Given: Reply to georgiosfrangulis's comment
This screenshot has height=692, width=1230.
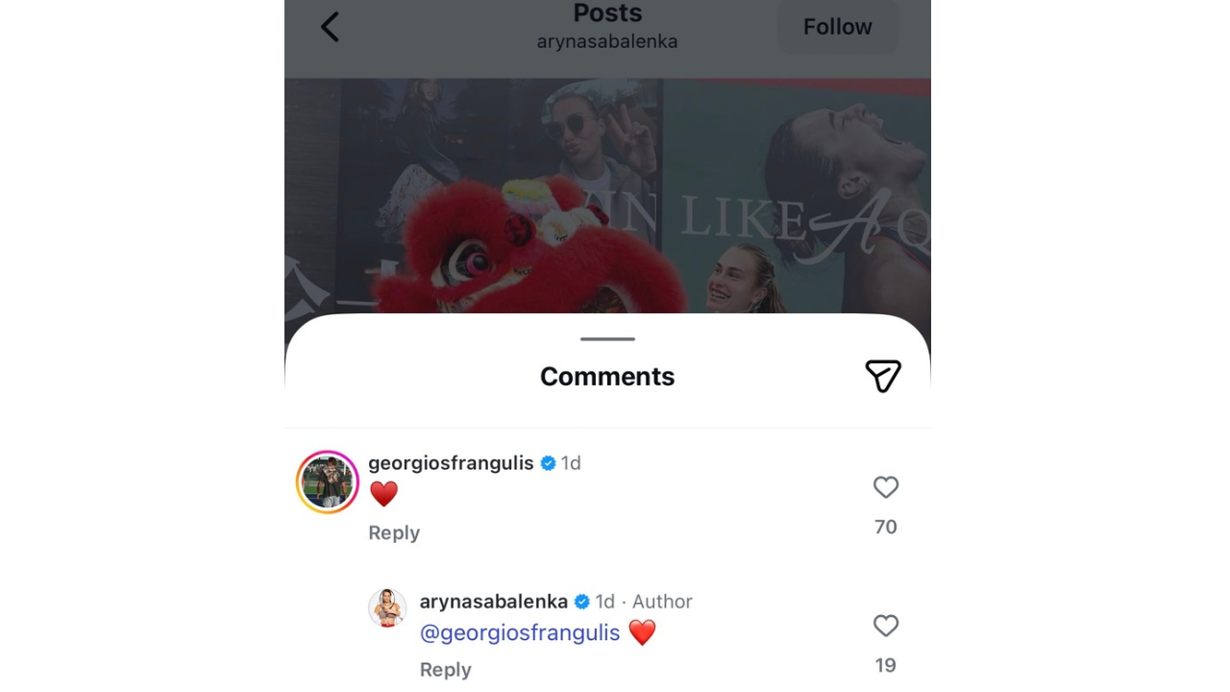Looking at the screenshot, I should [x=394, y=532].
